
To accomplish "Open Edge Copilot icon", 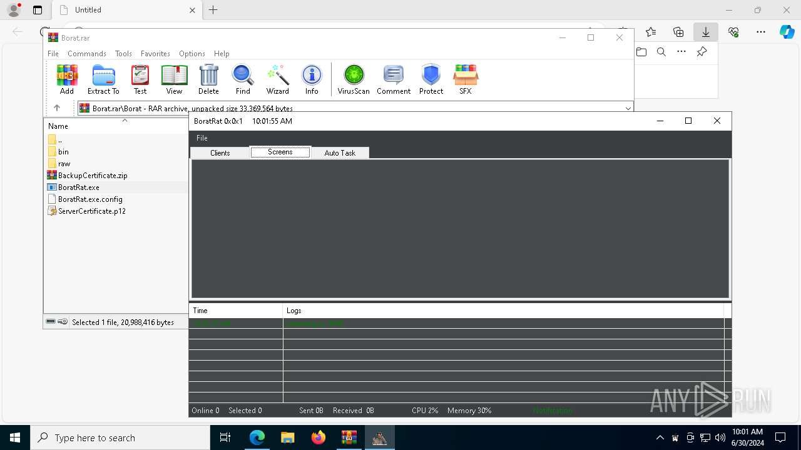I will point(787,32).
